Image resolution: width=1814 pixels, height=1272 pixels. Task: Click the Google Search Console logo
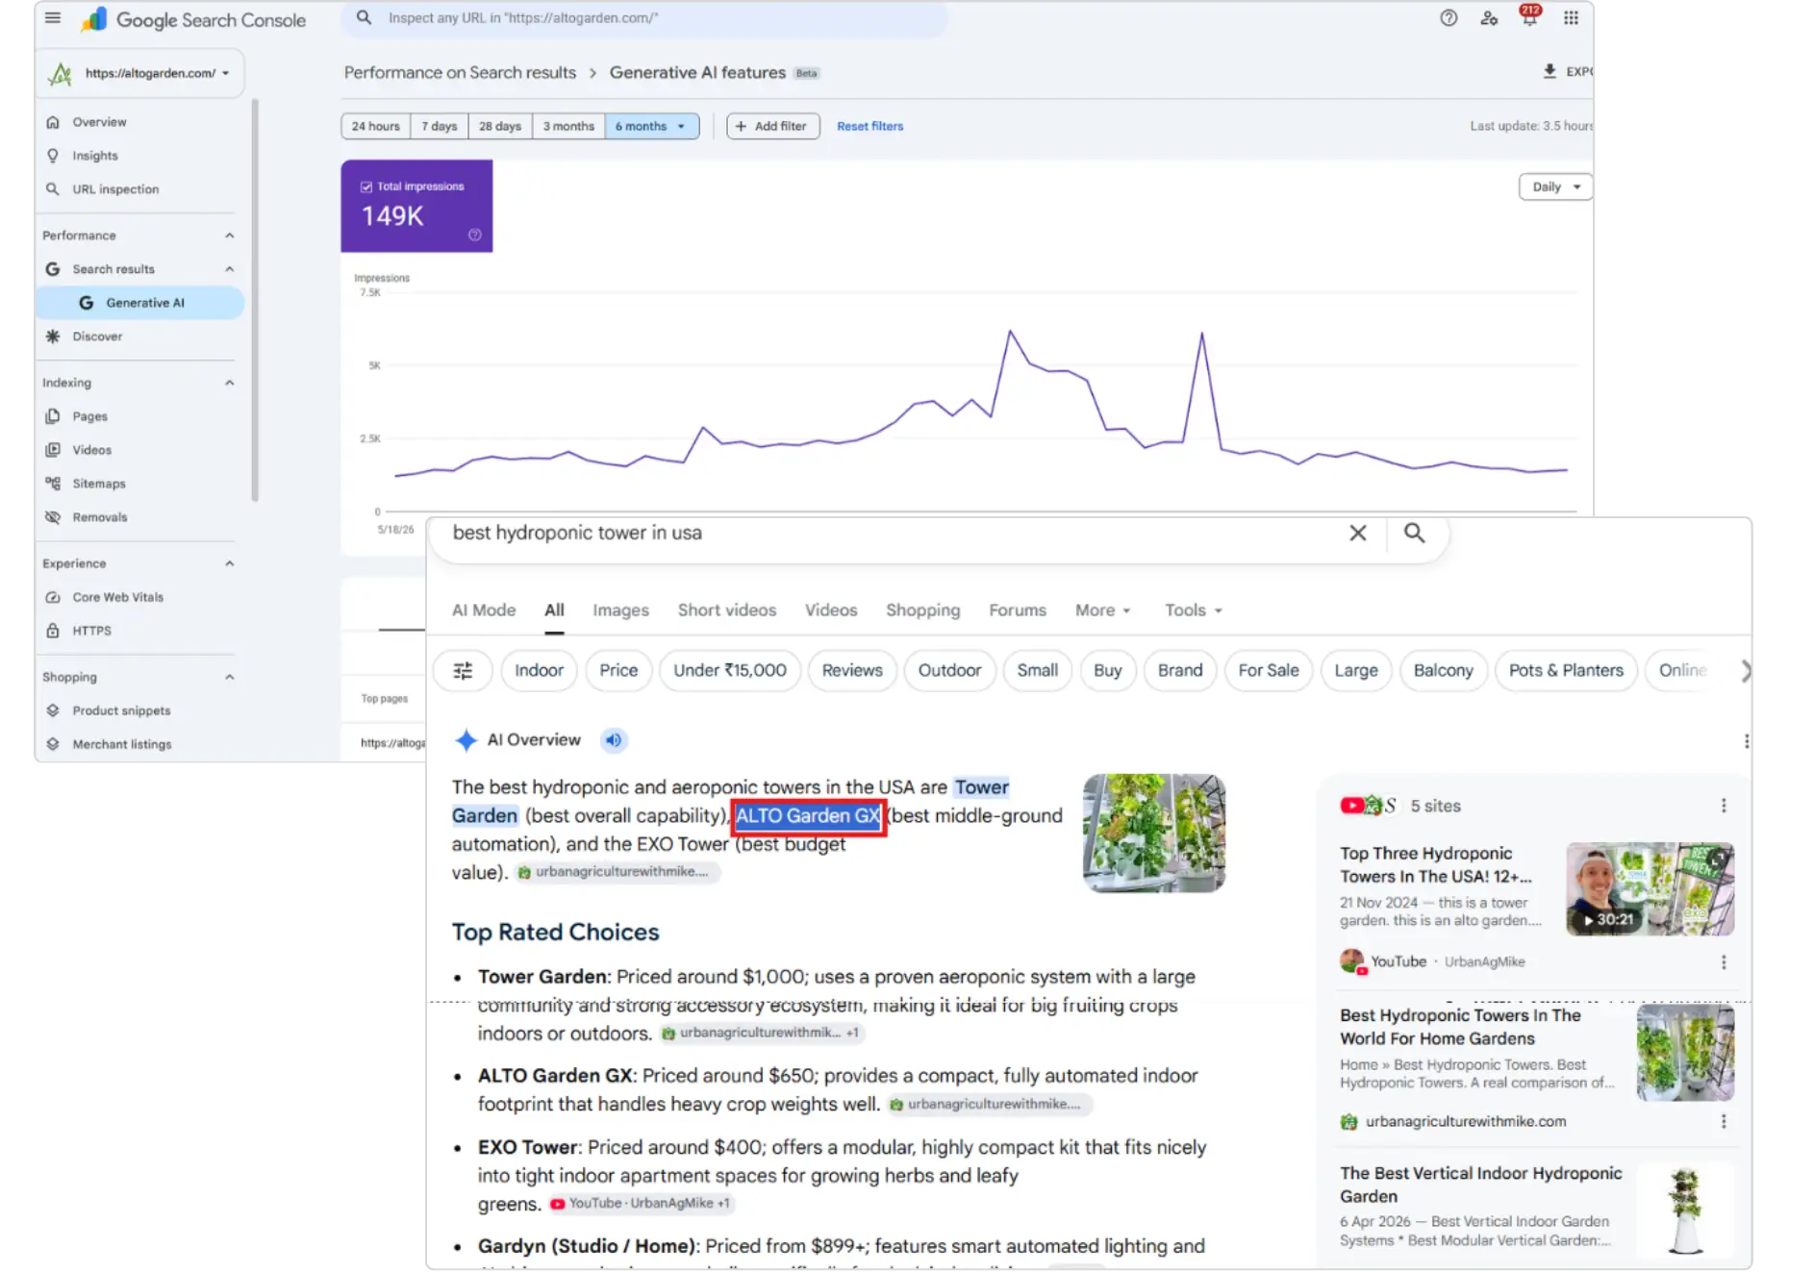coord(193,19)
